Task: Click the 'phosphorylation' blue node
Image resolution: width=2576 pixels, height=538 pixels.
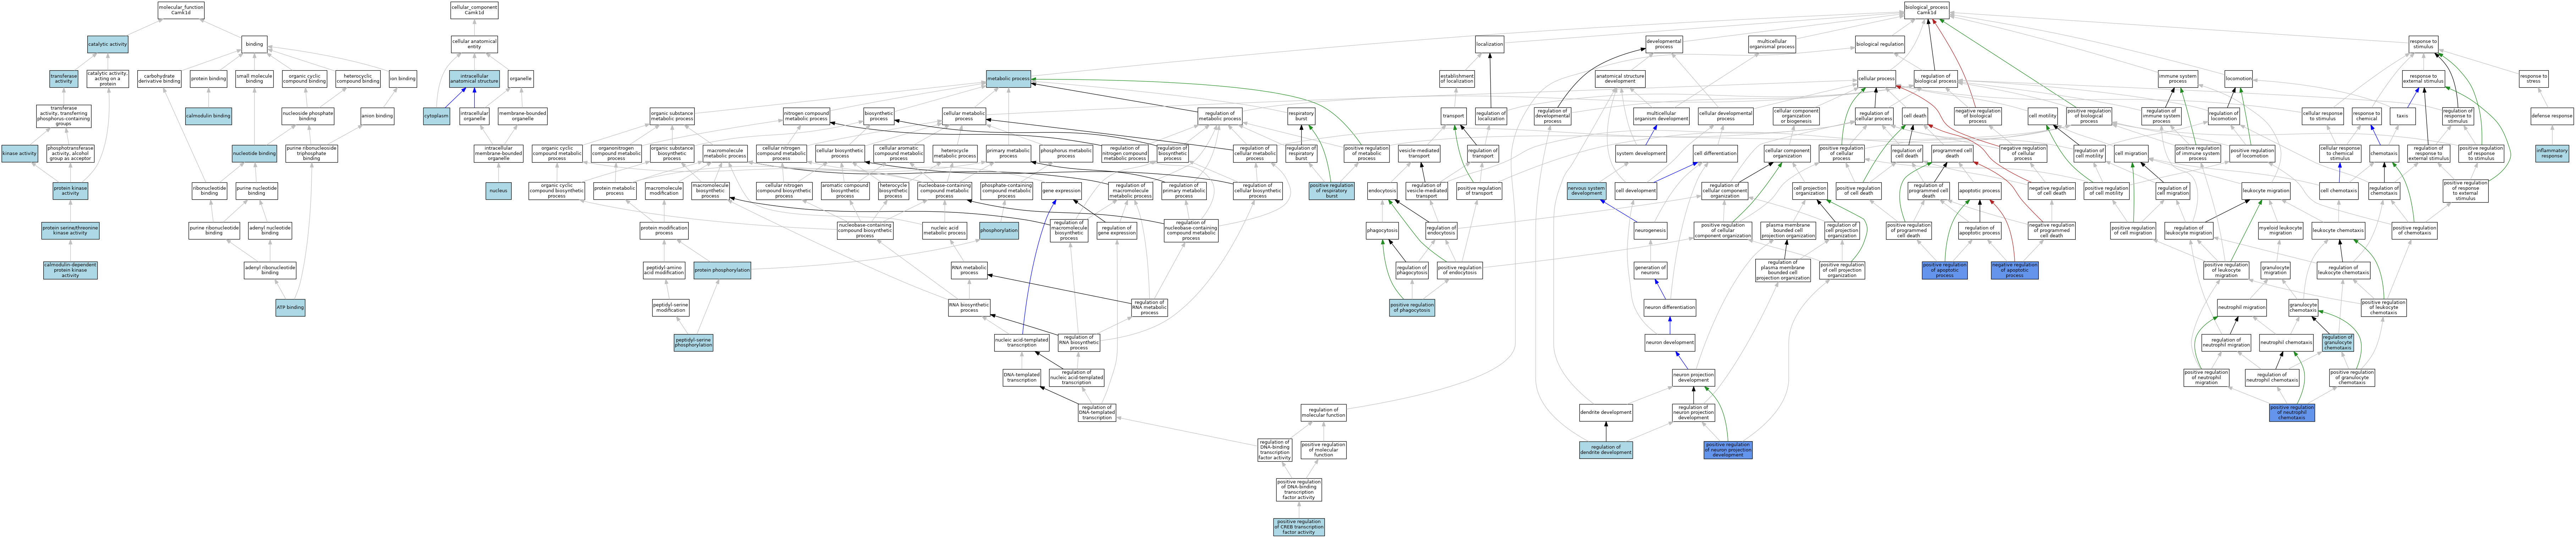Action: tap(999, 230)
